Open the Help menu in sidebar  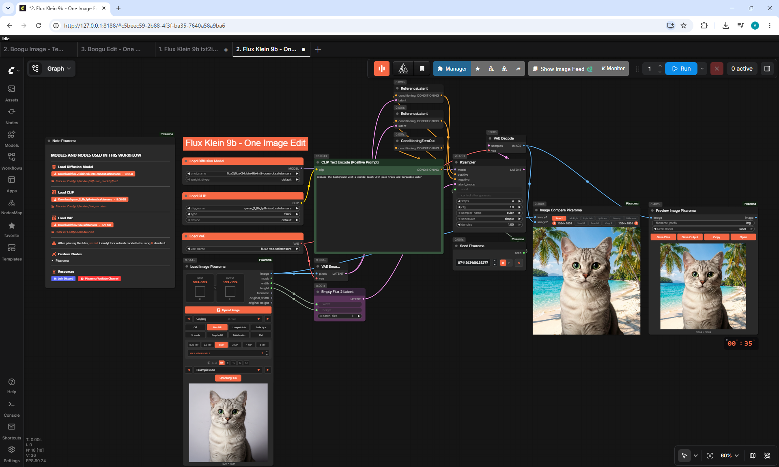[12, 386]
